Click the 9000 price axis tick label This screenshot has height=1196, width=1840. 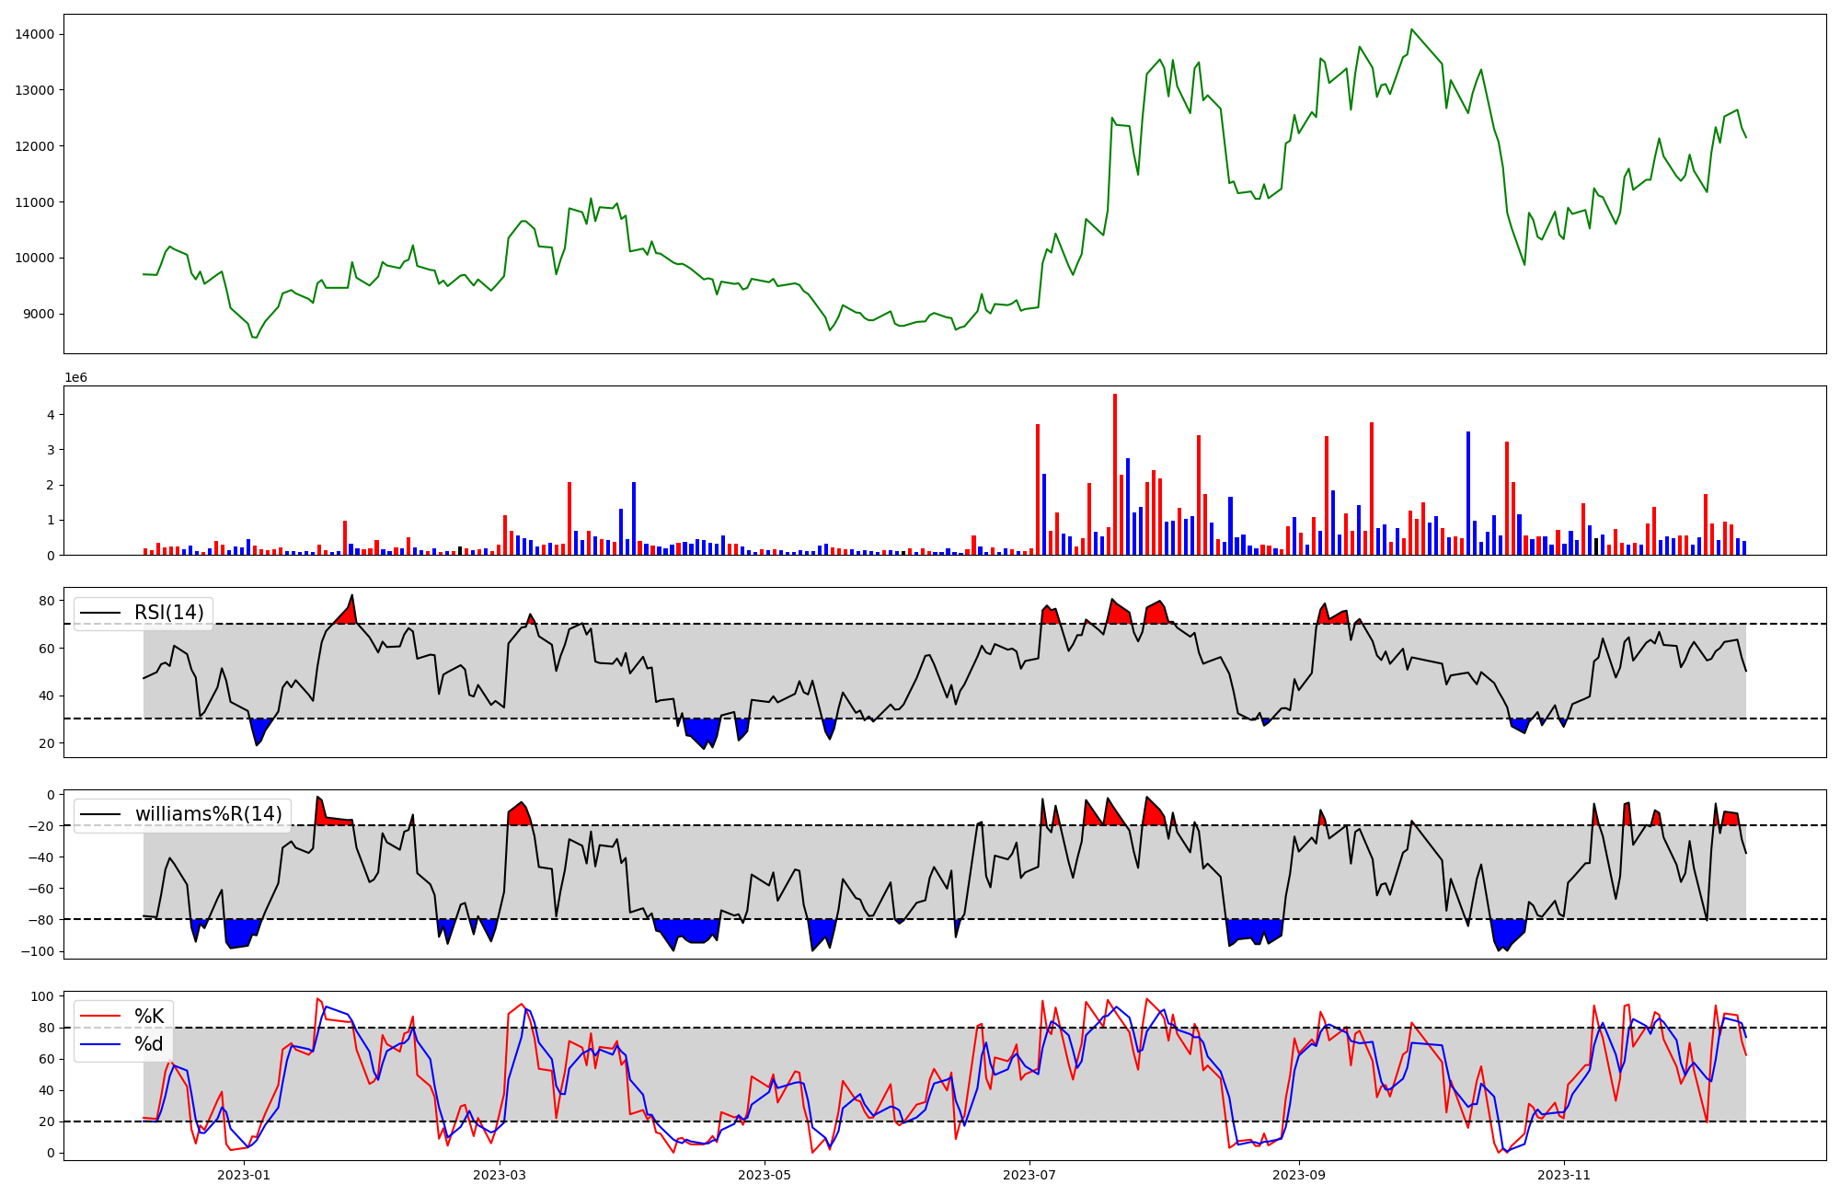click(38, 314)
